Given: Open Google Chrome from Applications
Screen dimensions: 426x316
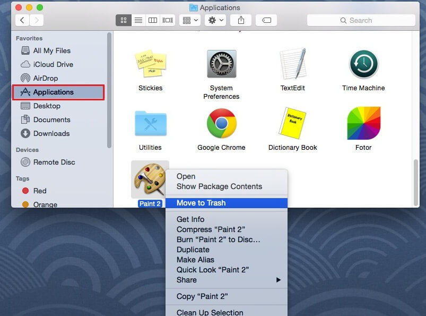Looking at the screenshot, I should point(221,123).
